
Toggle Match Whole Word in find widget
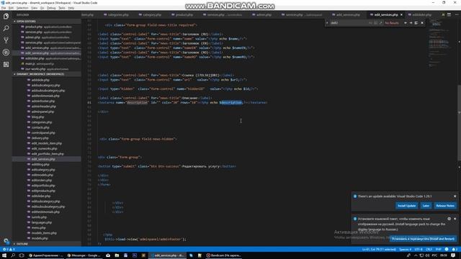375,23
